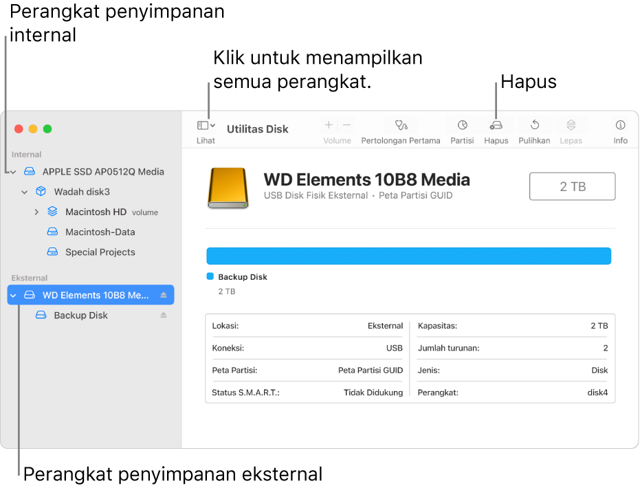The height and width of the screenshot is (488, 640).
Task: Click the Jenis value Disk
Action: tap(599, 370)
